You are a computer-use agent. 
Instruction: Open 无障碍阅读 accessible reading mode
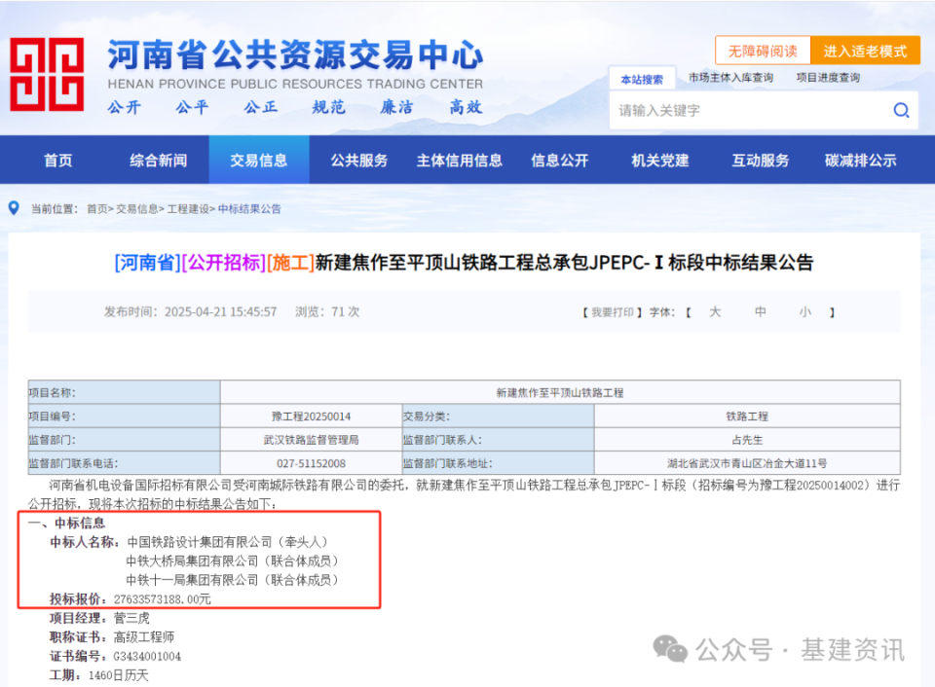[x=763, y=52]
